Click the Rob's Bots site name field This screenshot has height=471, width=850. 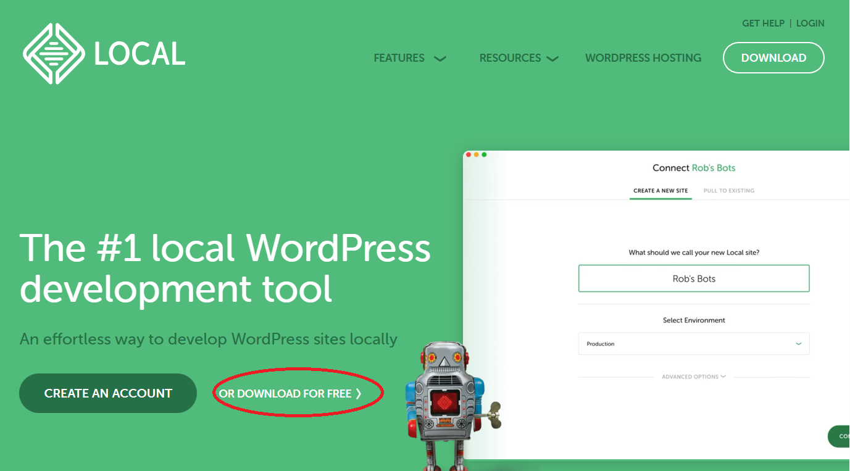click(x=694, y=278)
